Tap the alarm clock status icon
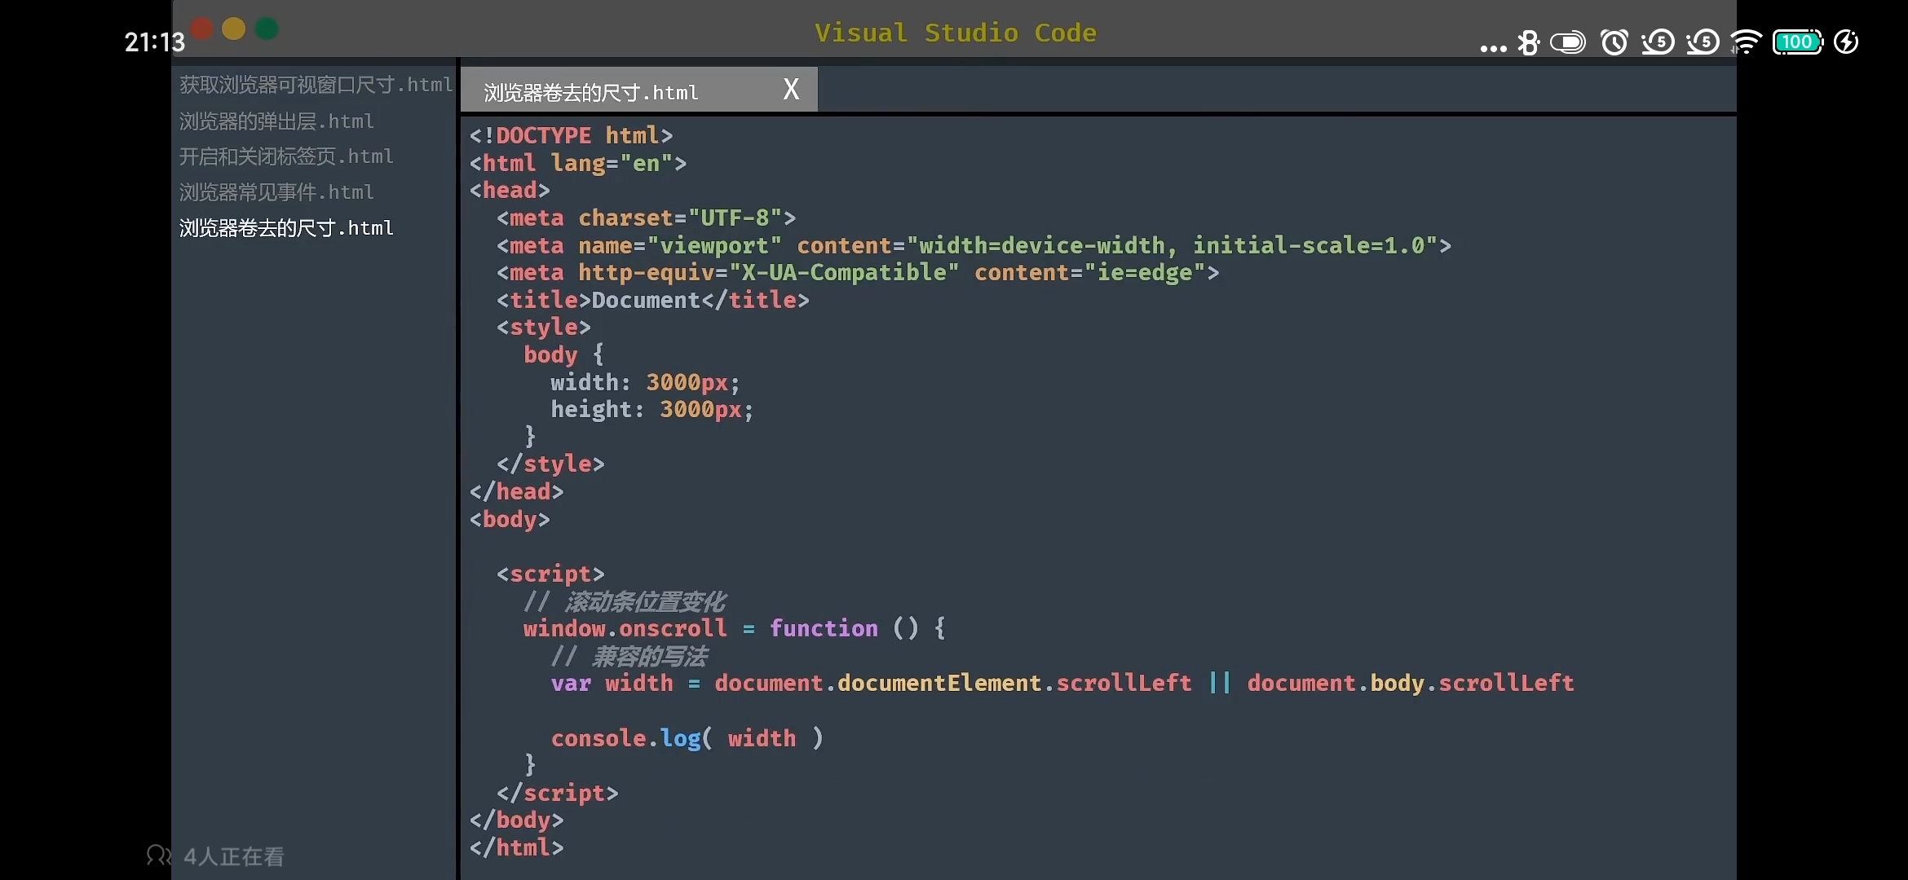 [1614, 42]
